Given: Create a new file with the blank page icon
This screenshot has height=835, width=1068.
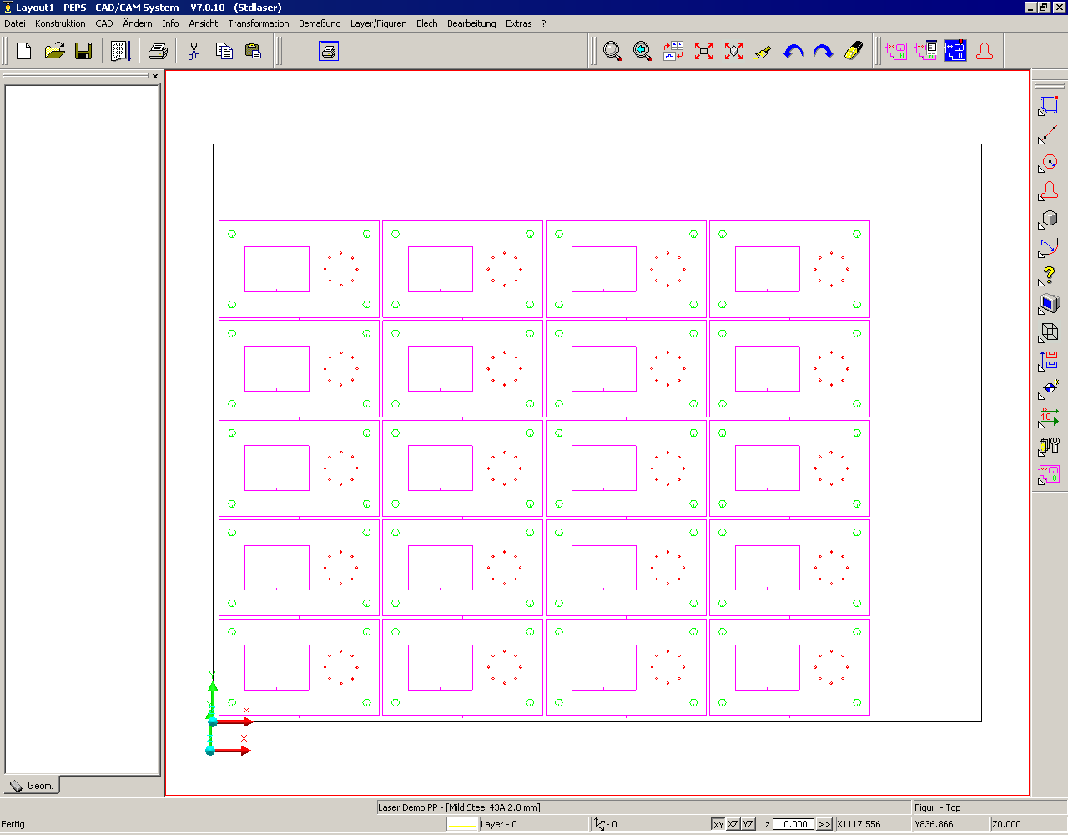Looking at the screenshot, I should point(24,52).
